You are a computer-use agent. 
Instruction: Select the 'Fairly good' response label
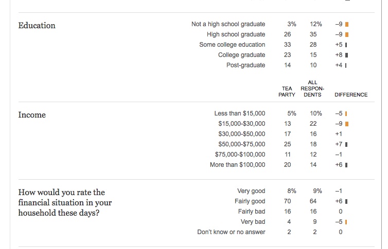250,201
